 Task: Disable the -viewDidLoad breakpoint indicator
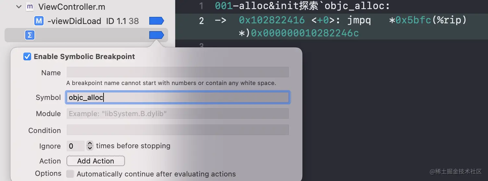156,21
